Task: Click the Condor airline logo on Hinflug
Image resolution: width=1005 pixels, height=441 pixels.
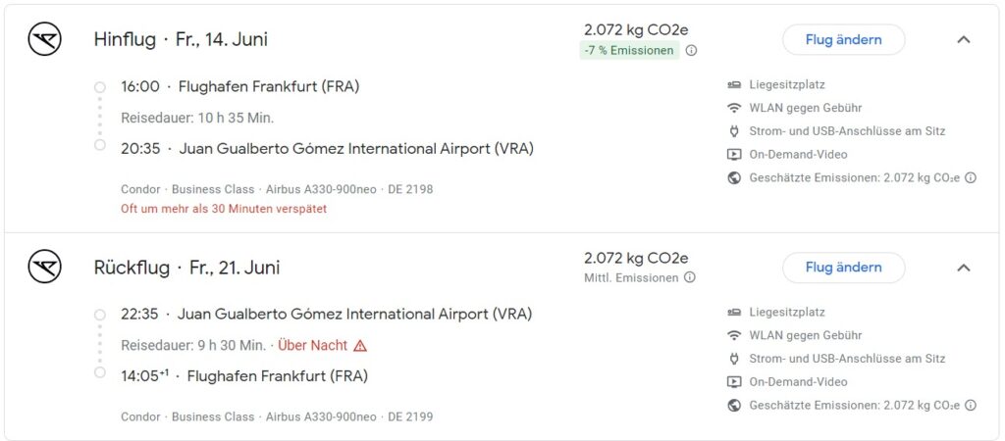Action: [x=45, y=39]
